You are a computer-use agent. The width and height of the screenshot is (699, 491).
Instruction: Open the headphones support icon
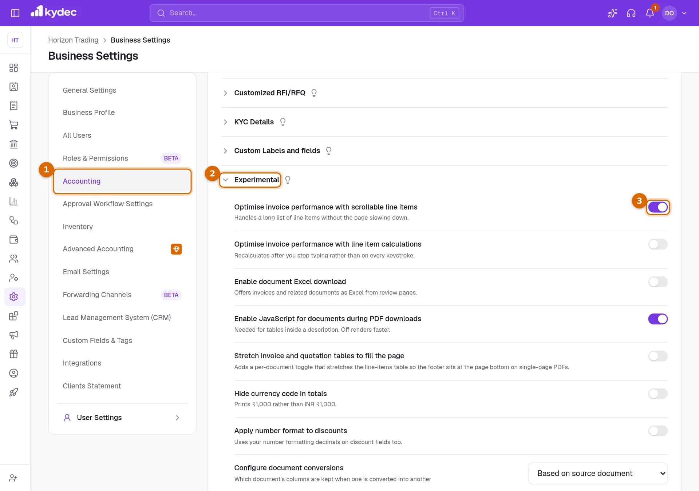pyautogui.click(x=631, y=13)
